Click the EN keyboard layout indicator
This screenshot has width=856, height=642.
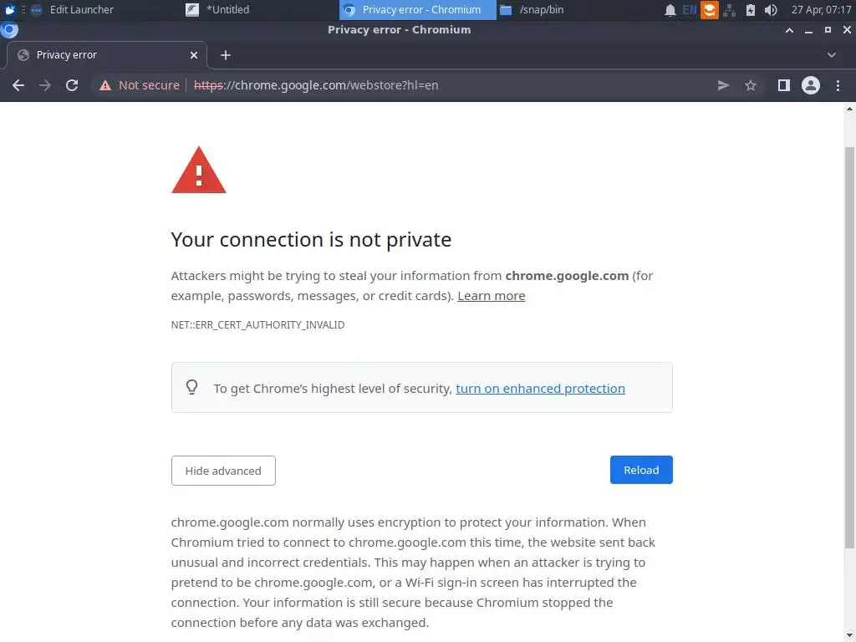689,10
